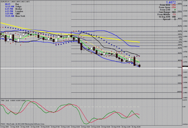Click the FXDD MetaTrader copyright text
Image resolution: width=188 pixels, height=128 pixels.
coord(23,124)
